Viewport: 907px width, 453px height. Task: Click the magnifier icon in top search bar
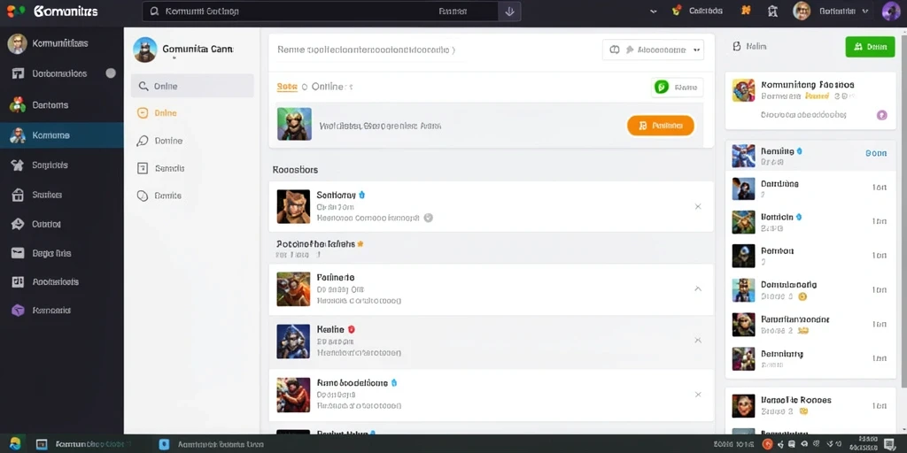click(x=154, y=12)
